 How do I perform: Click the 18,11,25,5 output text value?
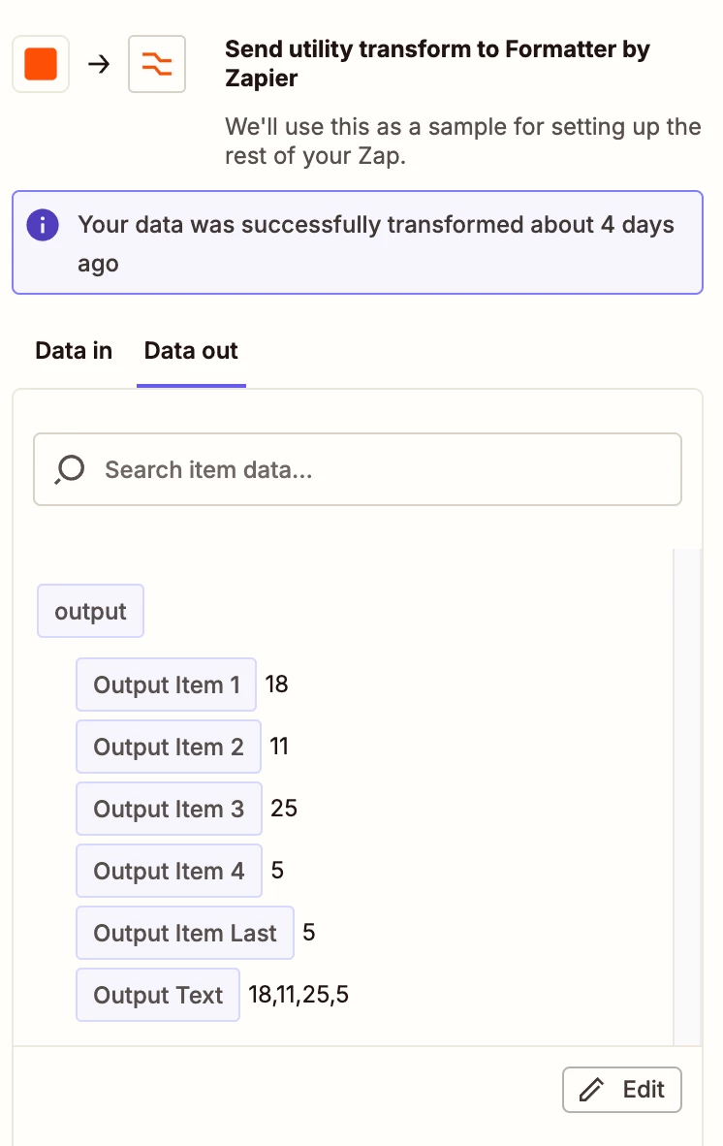point(299,995)
